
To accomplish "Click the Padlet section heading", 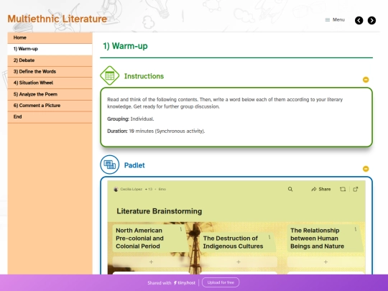I will (x=134, y=165).
